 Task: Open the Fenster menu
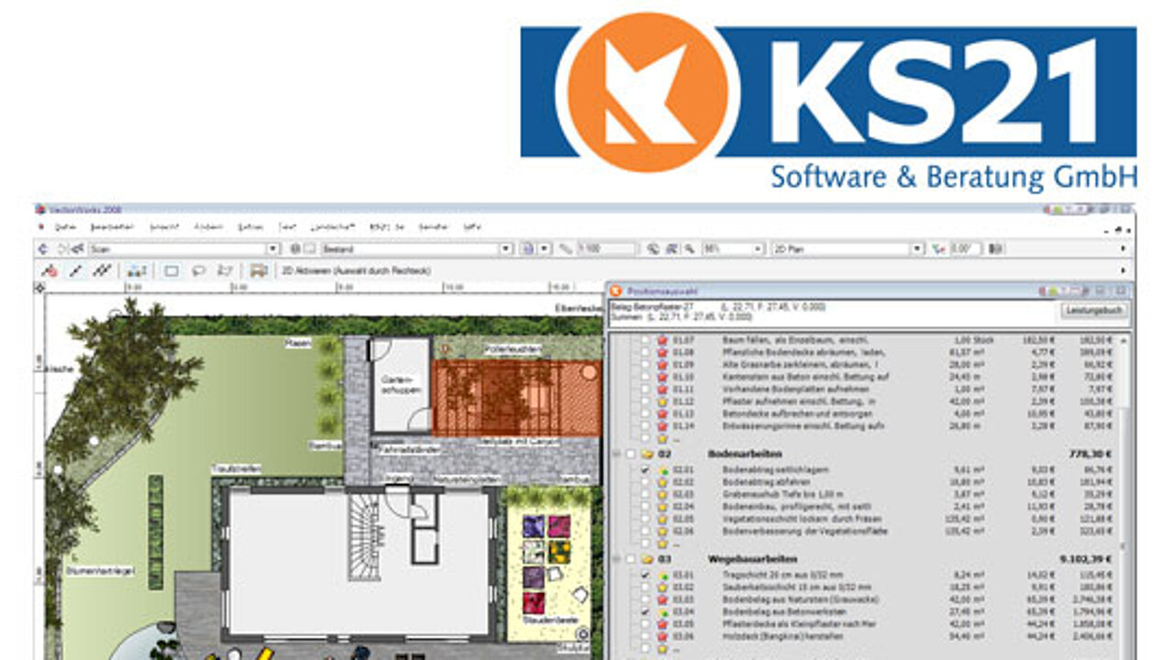coord(432,226)
